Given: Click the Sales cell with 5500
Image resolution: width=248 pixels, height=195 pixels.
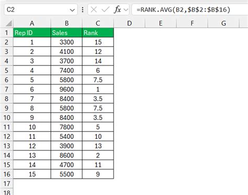Looking at the screenshot, I should click(x=66, y=174).
